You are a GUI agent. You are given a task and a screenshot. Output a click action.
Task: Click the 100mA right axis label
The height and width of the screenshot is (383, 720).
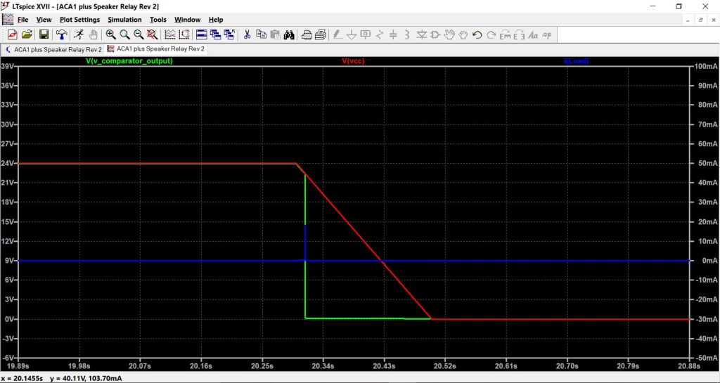tap(705, 66)
